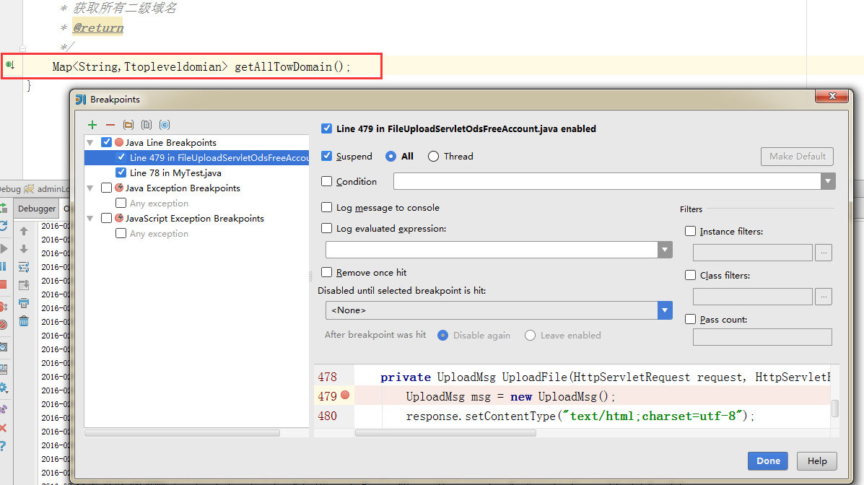Open Instance filters browse button
This screenshot has width=864, height=485.
[x=824, y=253]
